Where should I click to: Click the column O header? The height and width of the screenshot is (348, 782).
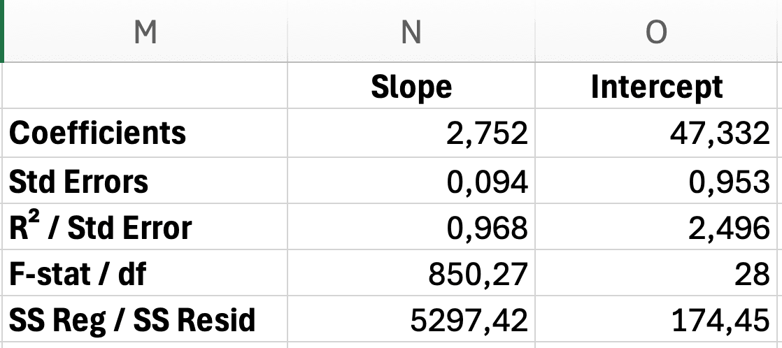click(x=656, y=32)
